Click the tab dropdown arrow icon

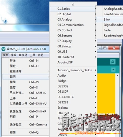pyautogui.click(x=113, y=70)
